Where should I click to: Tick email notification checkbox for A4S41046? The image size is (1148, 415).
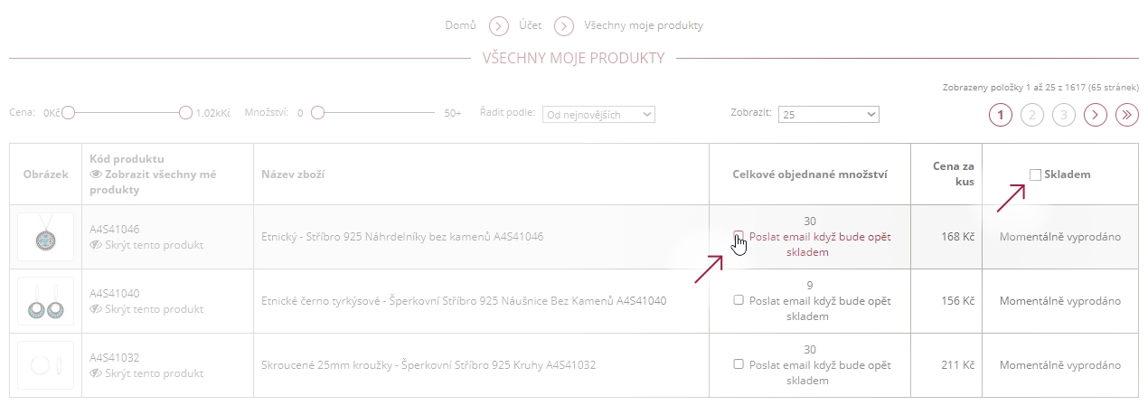pyautogui.click(x=739, y=236)
